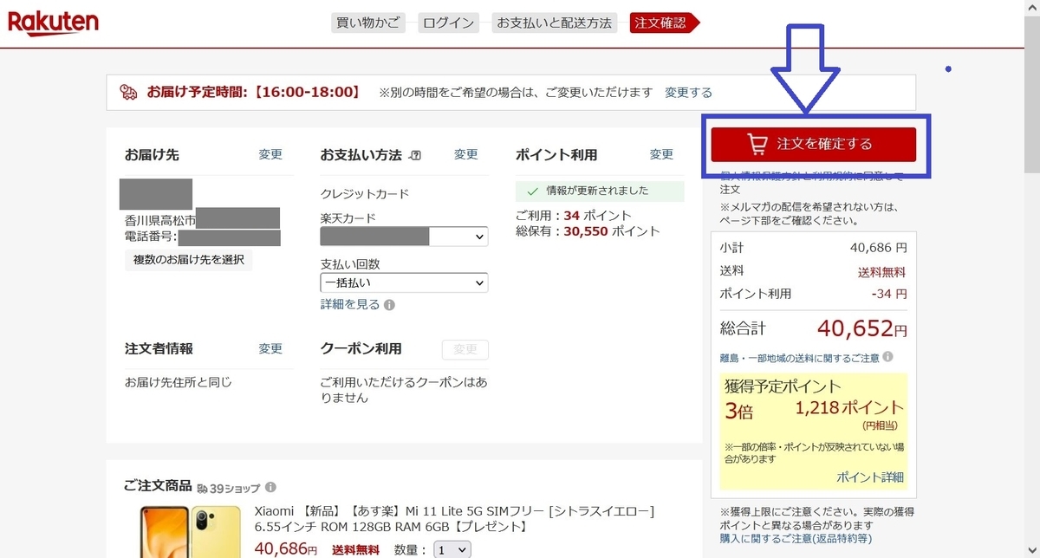1040x558 pixels.
Task: Click 変更する link for delivery time
Action: click(688, 92)
